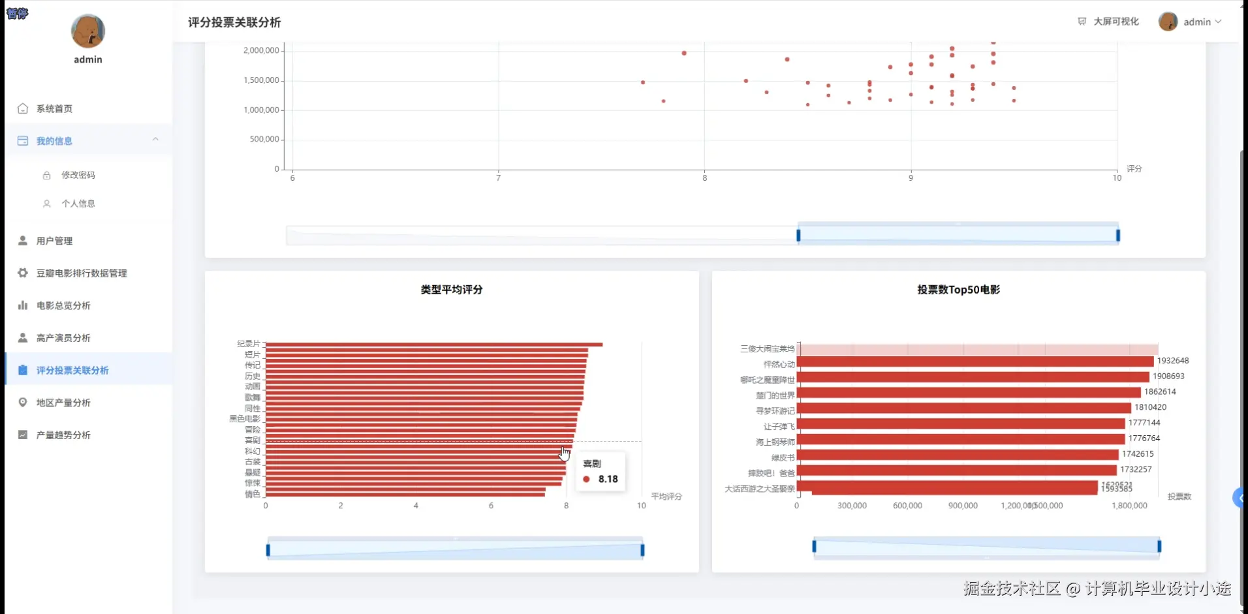Click the card icon beside 我的信息
The image size is (1248, 614).
click(23, 141)
